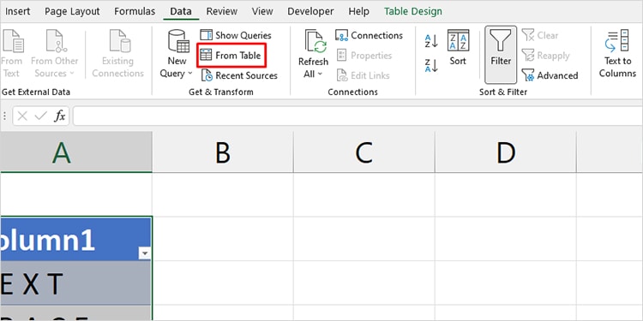The width and height of the screenshot is (643, 321).
Task: Click From Text data source
Action: pos(11,53)
